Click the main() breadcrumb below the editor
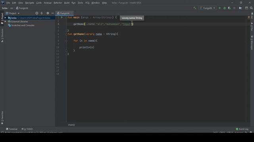The width and height of the screenshot is (254, 142). click(x=71, y=125)
